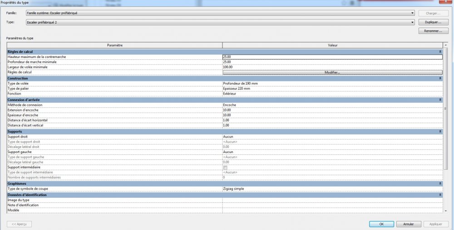
Task: Select Support gauche value Aucun
Action: [332, 152]
